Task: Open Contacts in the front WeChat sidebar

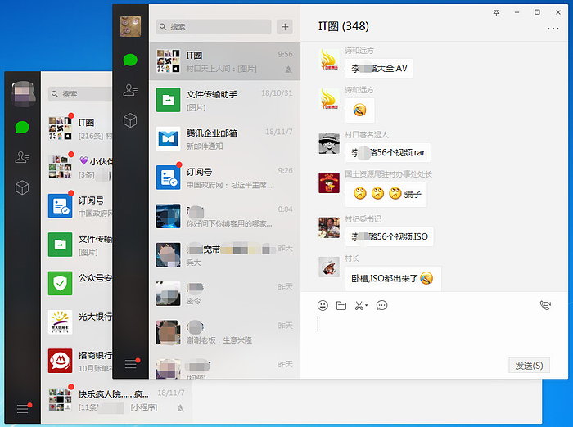Action: 130,91
